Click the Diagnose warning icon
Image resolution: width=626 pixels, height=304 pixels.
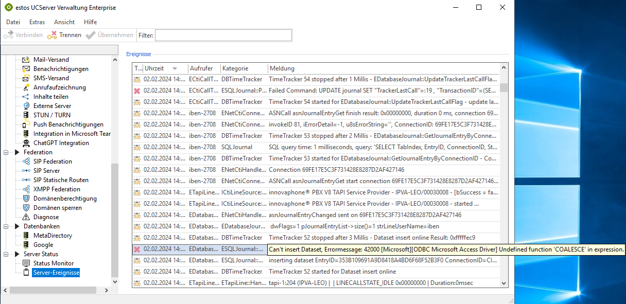(x=26, y=217)
